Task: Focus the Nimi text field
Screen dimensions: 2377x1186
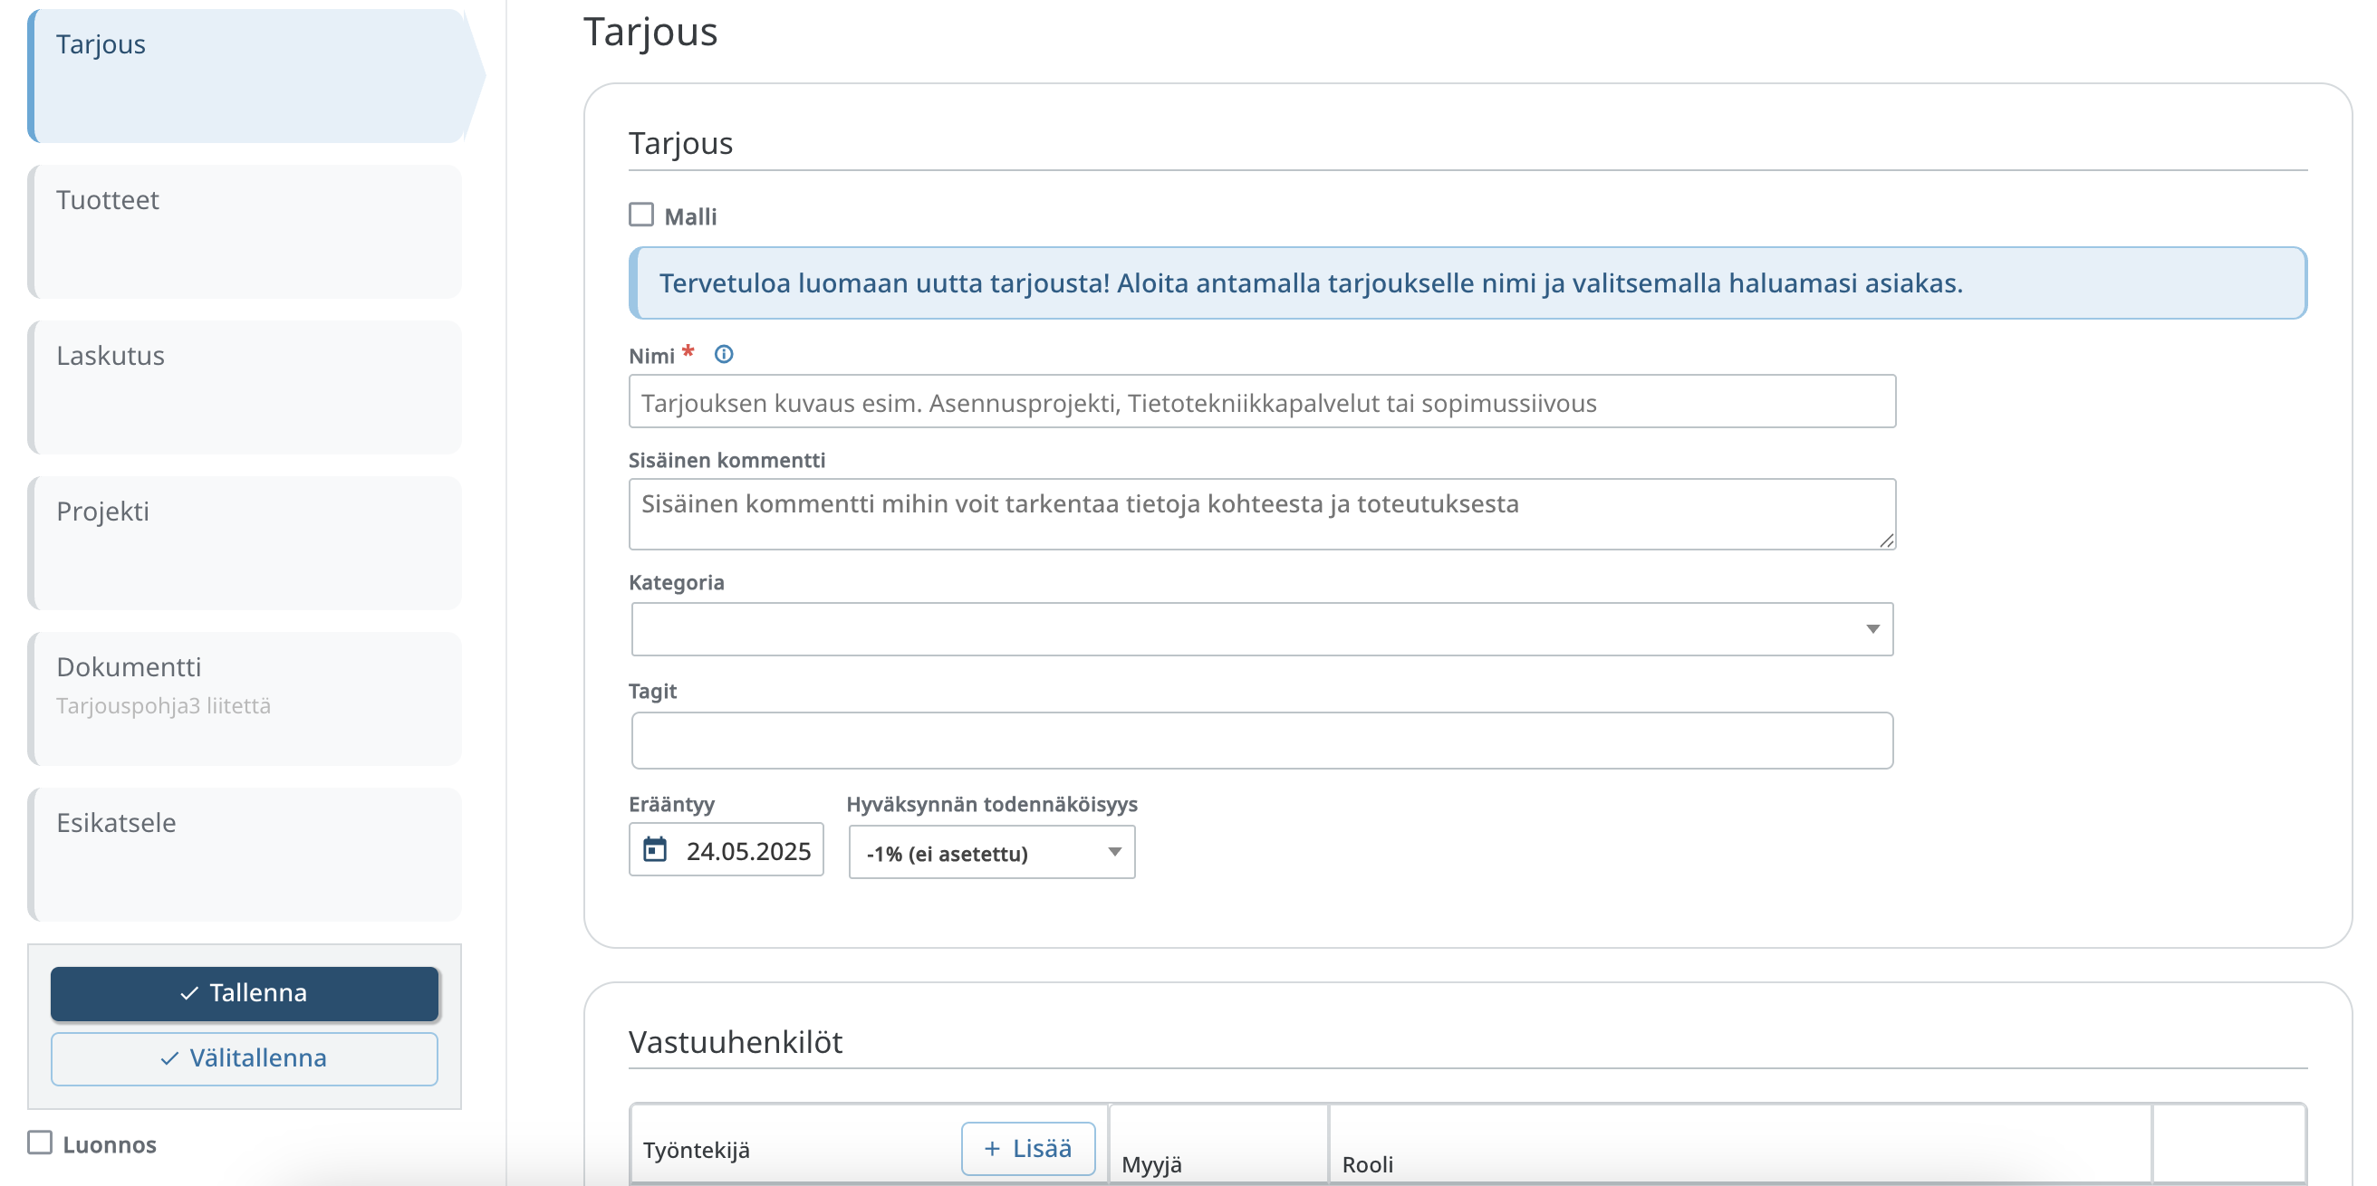Action: click(1261, 402)
